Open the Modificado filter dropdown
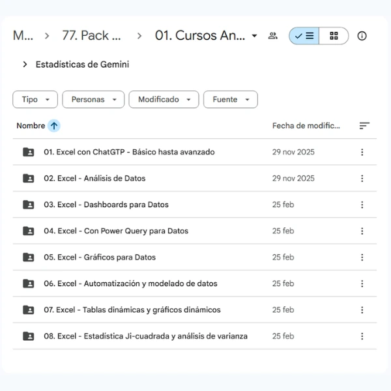Screen dimensions: 391x391 coord(164,100)
